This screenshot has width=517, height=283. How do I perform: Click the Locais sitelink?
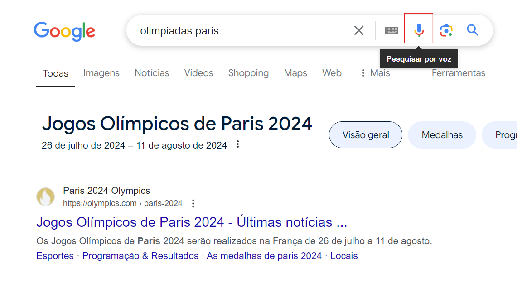click(x=344, y=256)
